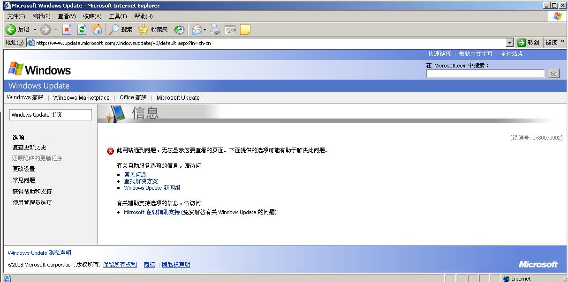Expand the Mail dropdown arrow

coord(205,30)
